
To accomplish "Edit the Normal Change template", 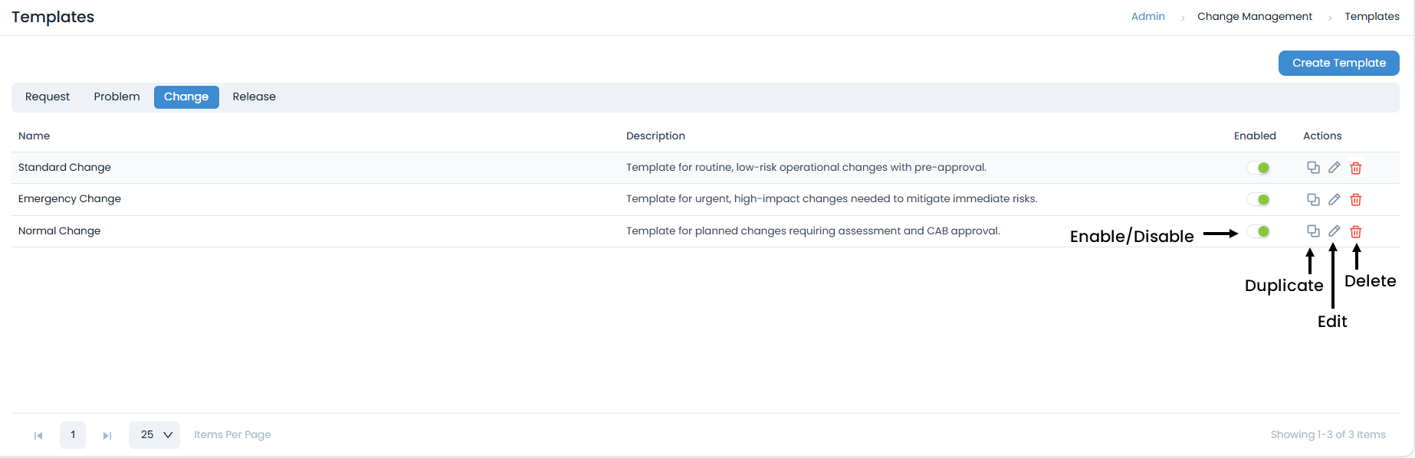I will coord(1335,231).
